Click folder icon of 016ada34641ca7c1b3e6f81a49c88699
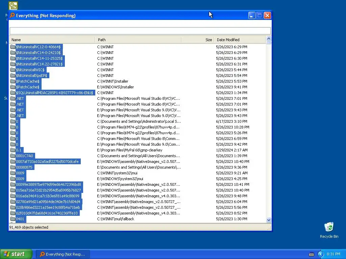The height and width of the screenshot is (259, 346). click(x=13, y=196)
